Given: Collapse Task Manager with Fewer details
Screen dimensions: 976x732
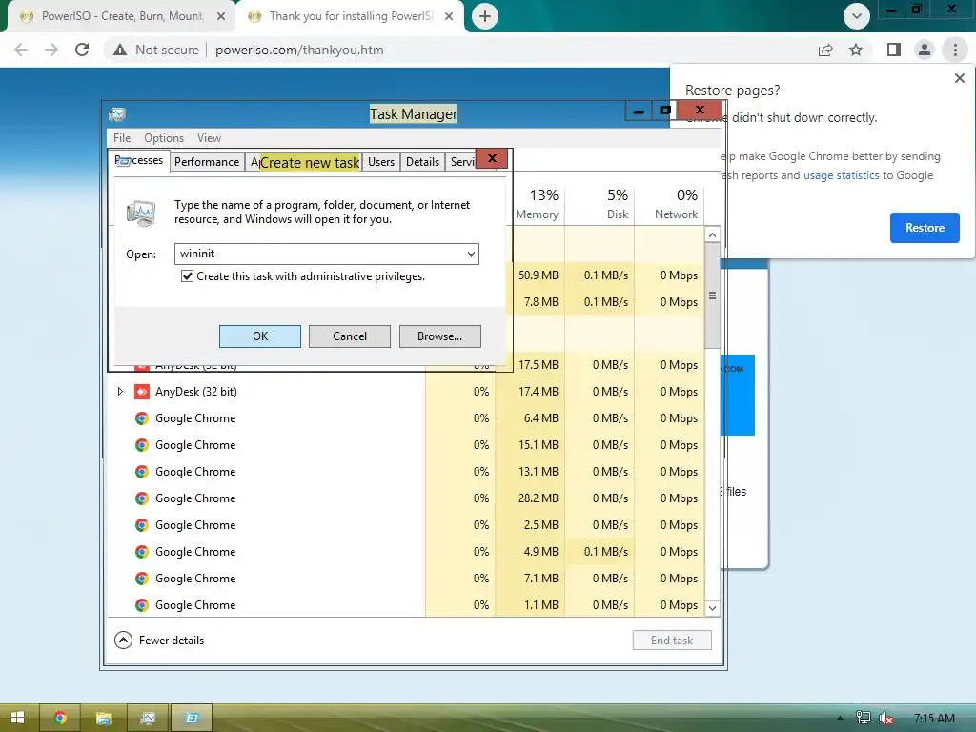Looking at the screenshot, I should pyautogui.click(x=159, y=640).
